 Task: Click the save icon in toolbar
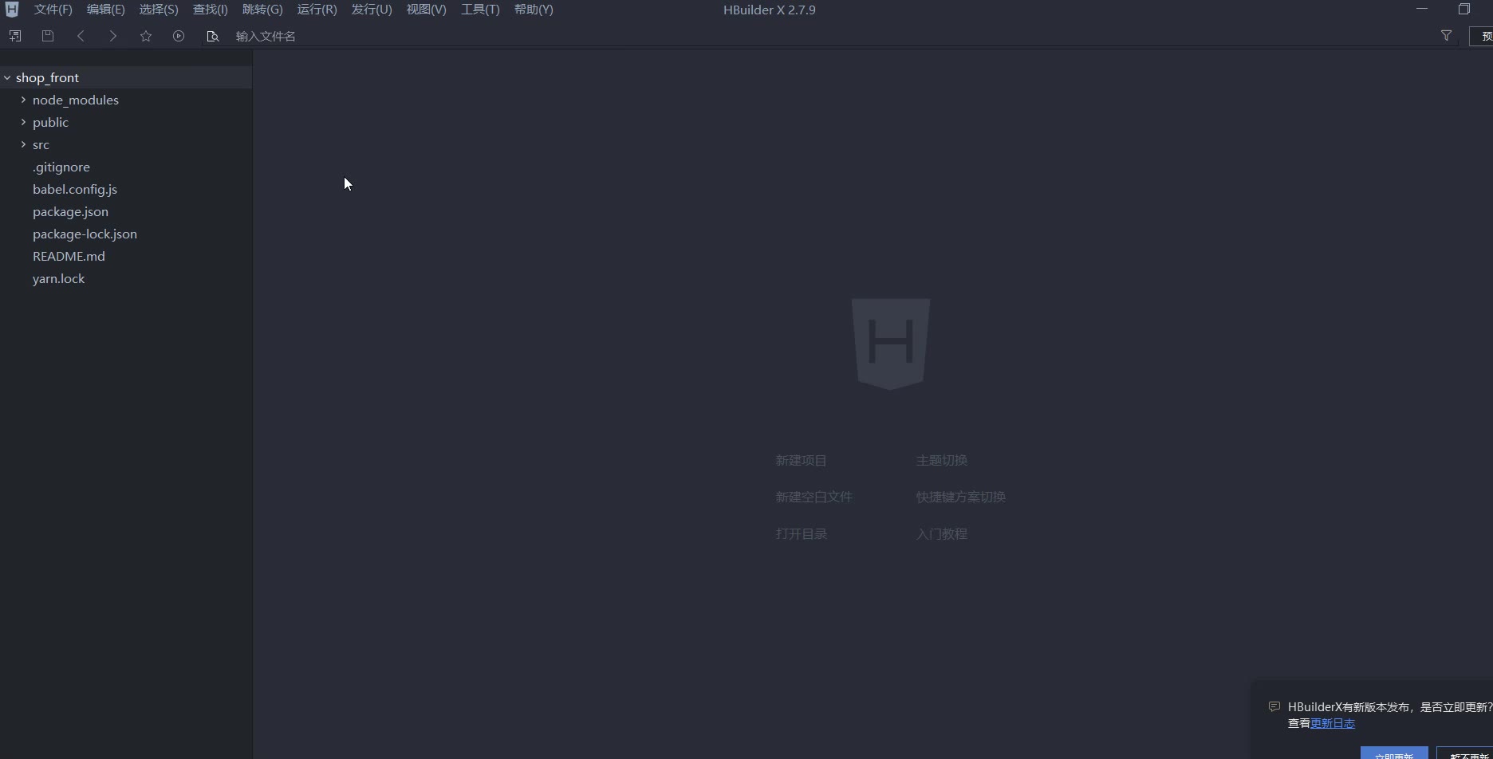click(x=48, y=36)
